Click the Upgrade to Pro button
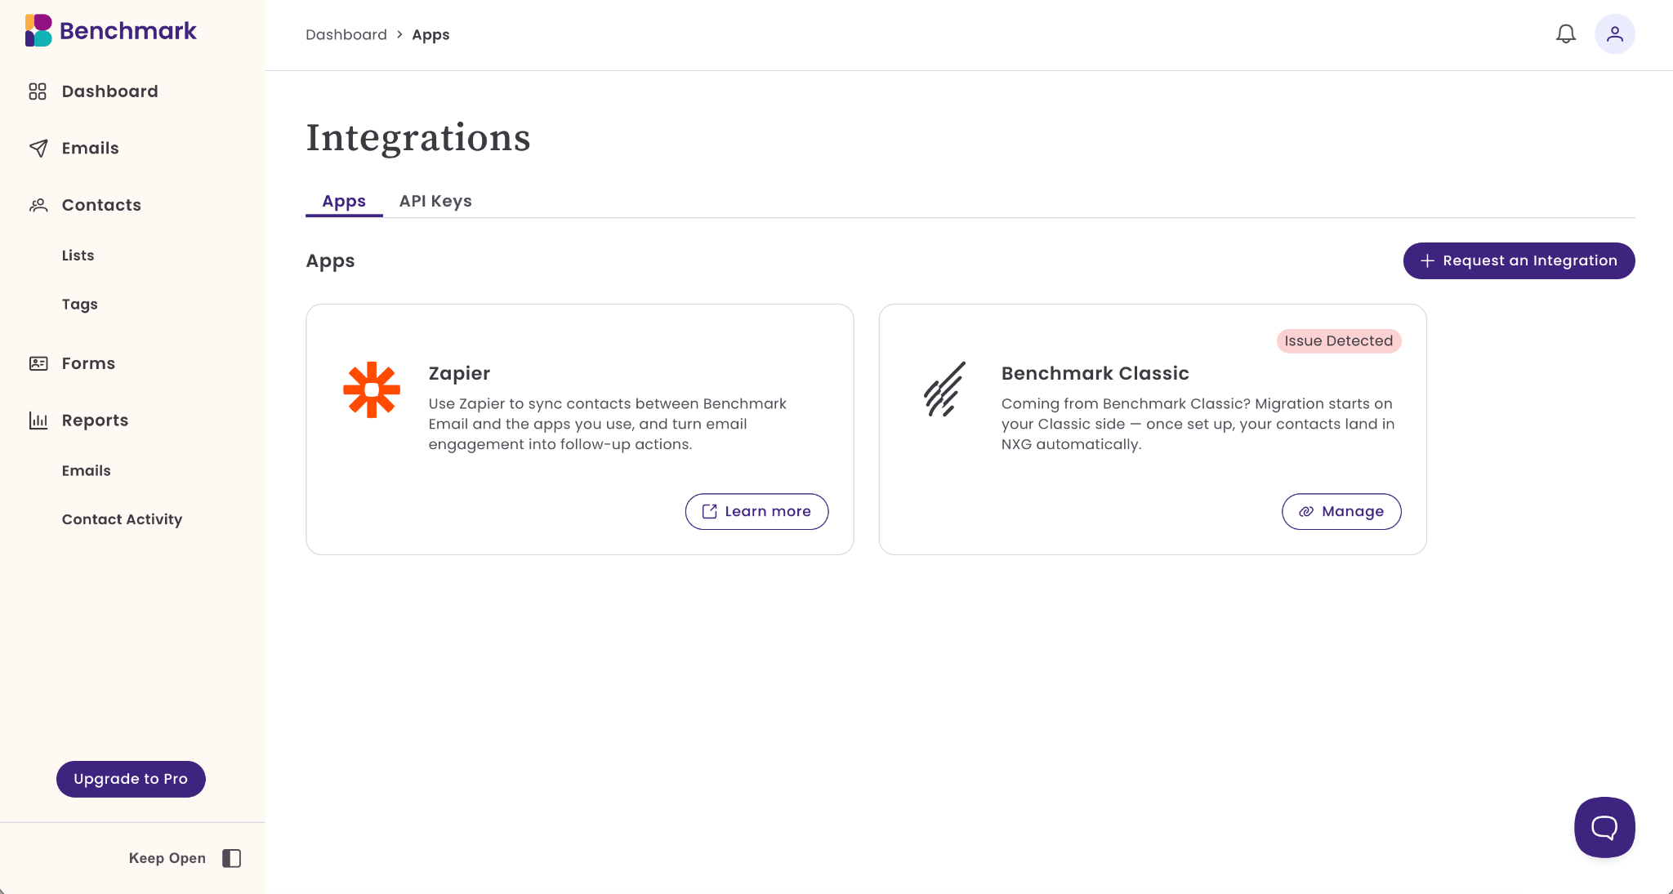Image resolution: width=1673 pixels, height=894 pixels. coord(131,779)
